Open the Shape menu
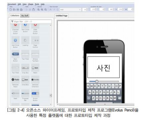This screenshot has width=147, height=121. (31, 4)
